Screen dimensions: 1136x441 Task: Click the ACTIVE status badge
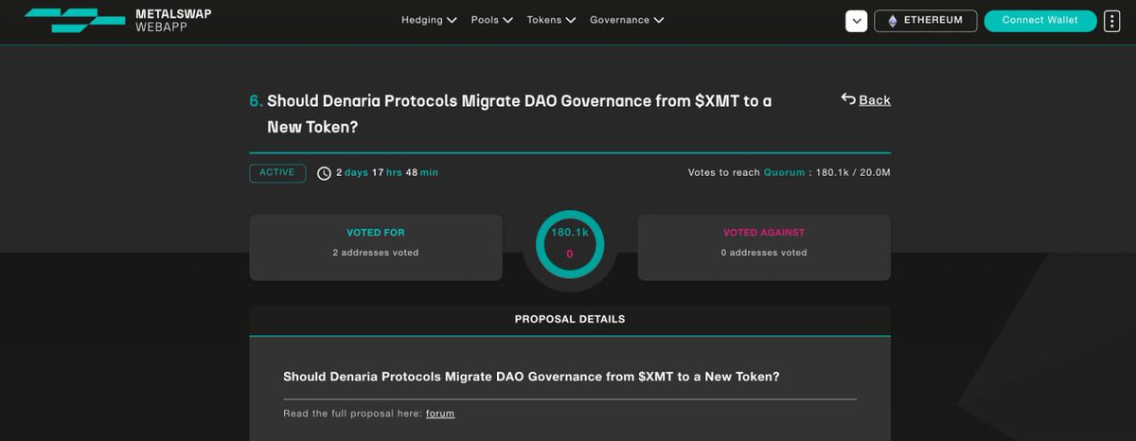(x=277, y=173)
